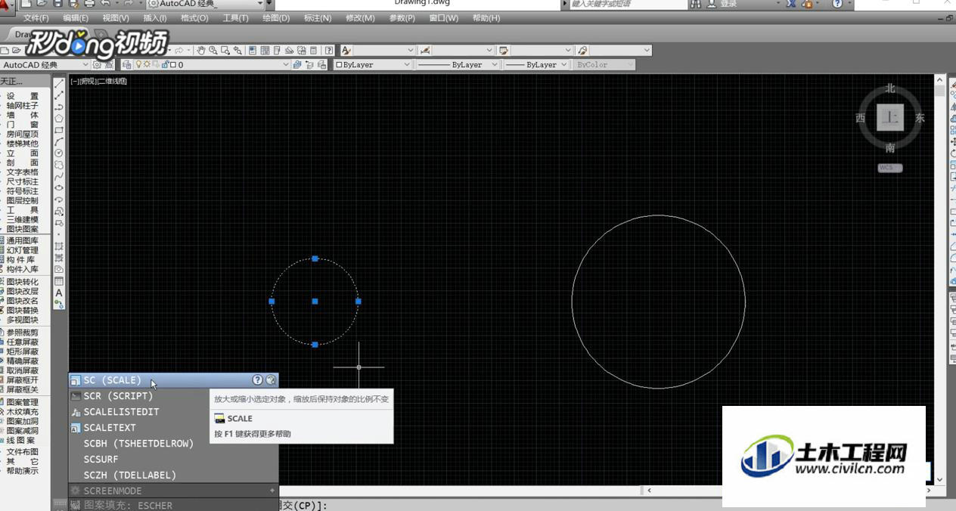Image resolution: width=956 pixels, height=511 pixels.
Task: Click the Help question mark toolbar icon
Action: click(x=329, y=51)
